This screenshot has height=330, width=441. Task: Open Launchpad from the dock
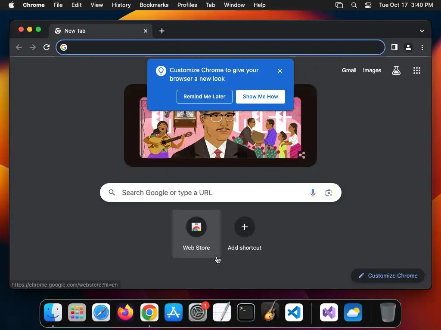77,312
